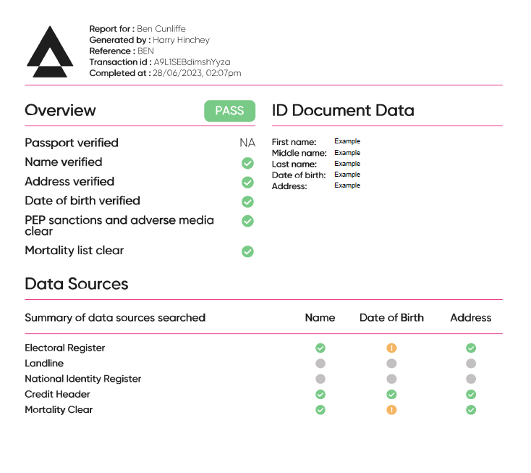Screen dimensions: 531x473
Task: Click the Credit Header Address check icon
Action: tap(471, 394)
